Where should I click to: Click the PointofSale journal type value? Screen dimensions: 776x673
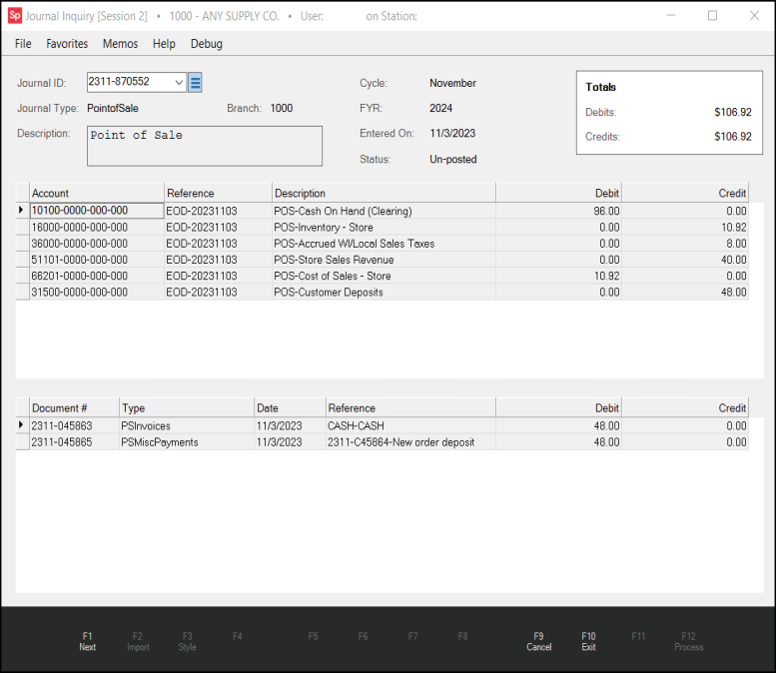[x=112, y=108]
